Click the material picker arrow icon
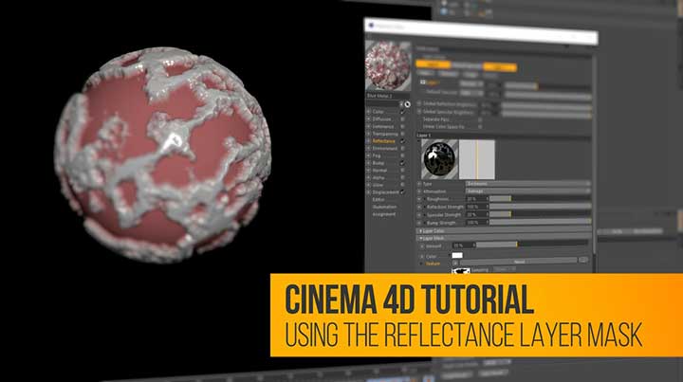This screenshot has height=382, width=683. [x=408, y=104]
